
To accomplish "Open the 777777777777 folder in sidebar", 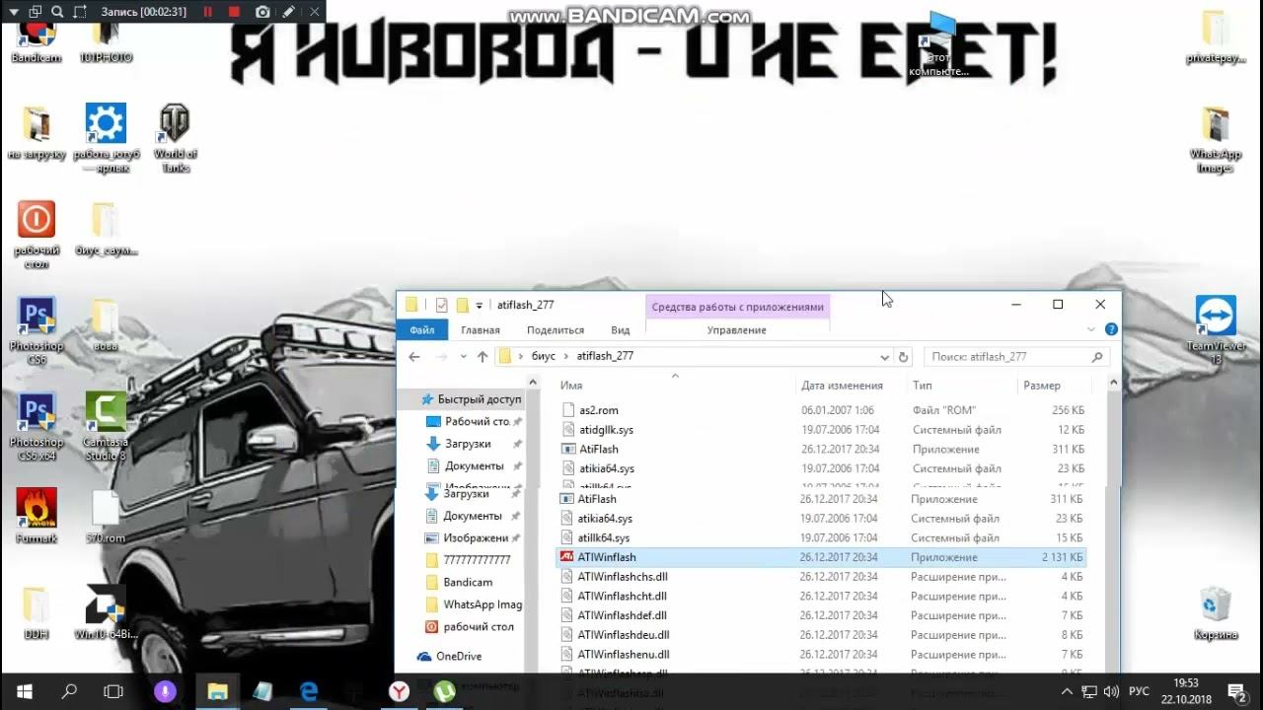I will click(467, 559).
